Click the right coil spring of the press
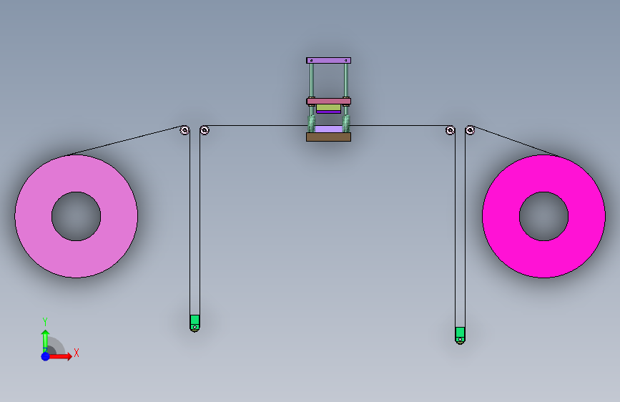Image resolution: width=620 pixels, height=402 pixels. (346, 124)
